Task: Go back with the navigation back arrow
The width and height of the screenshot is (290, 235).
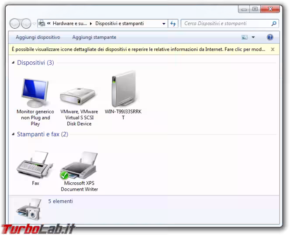Action: pos(15,23)
